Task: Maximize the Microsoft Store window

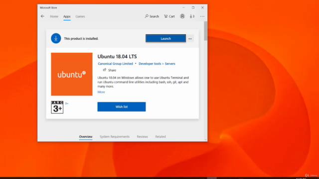Action: (x=193, y=8)
